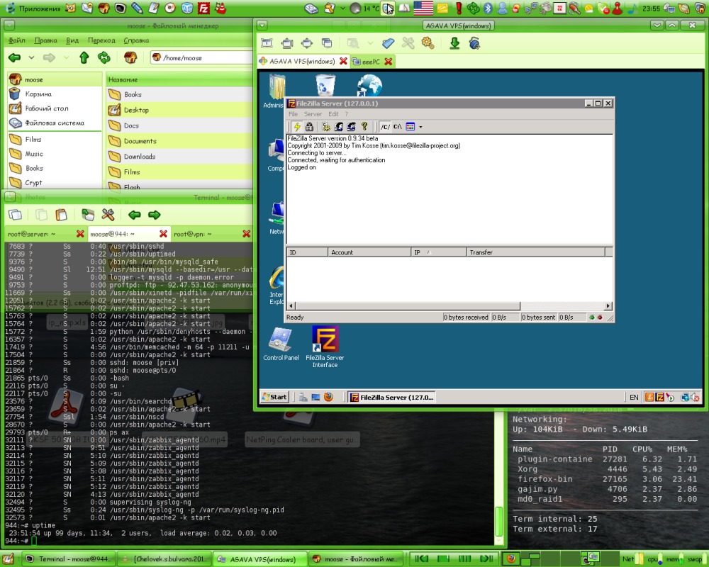
Task: Select Корзина in file manager sidebar
Action: click(55, 94)
